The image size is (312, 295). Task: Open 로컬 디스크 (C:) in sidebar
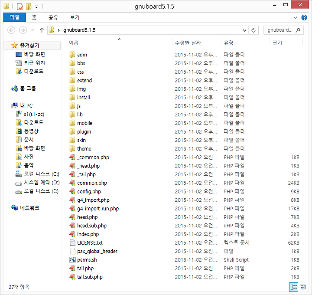[x=42, y=174]
